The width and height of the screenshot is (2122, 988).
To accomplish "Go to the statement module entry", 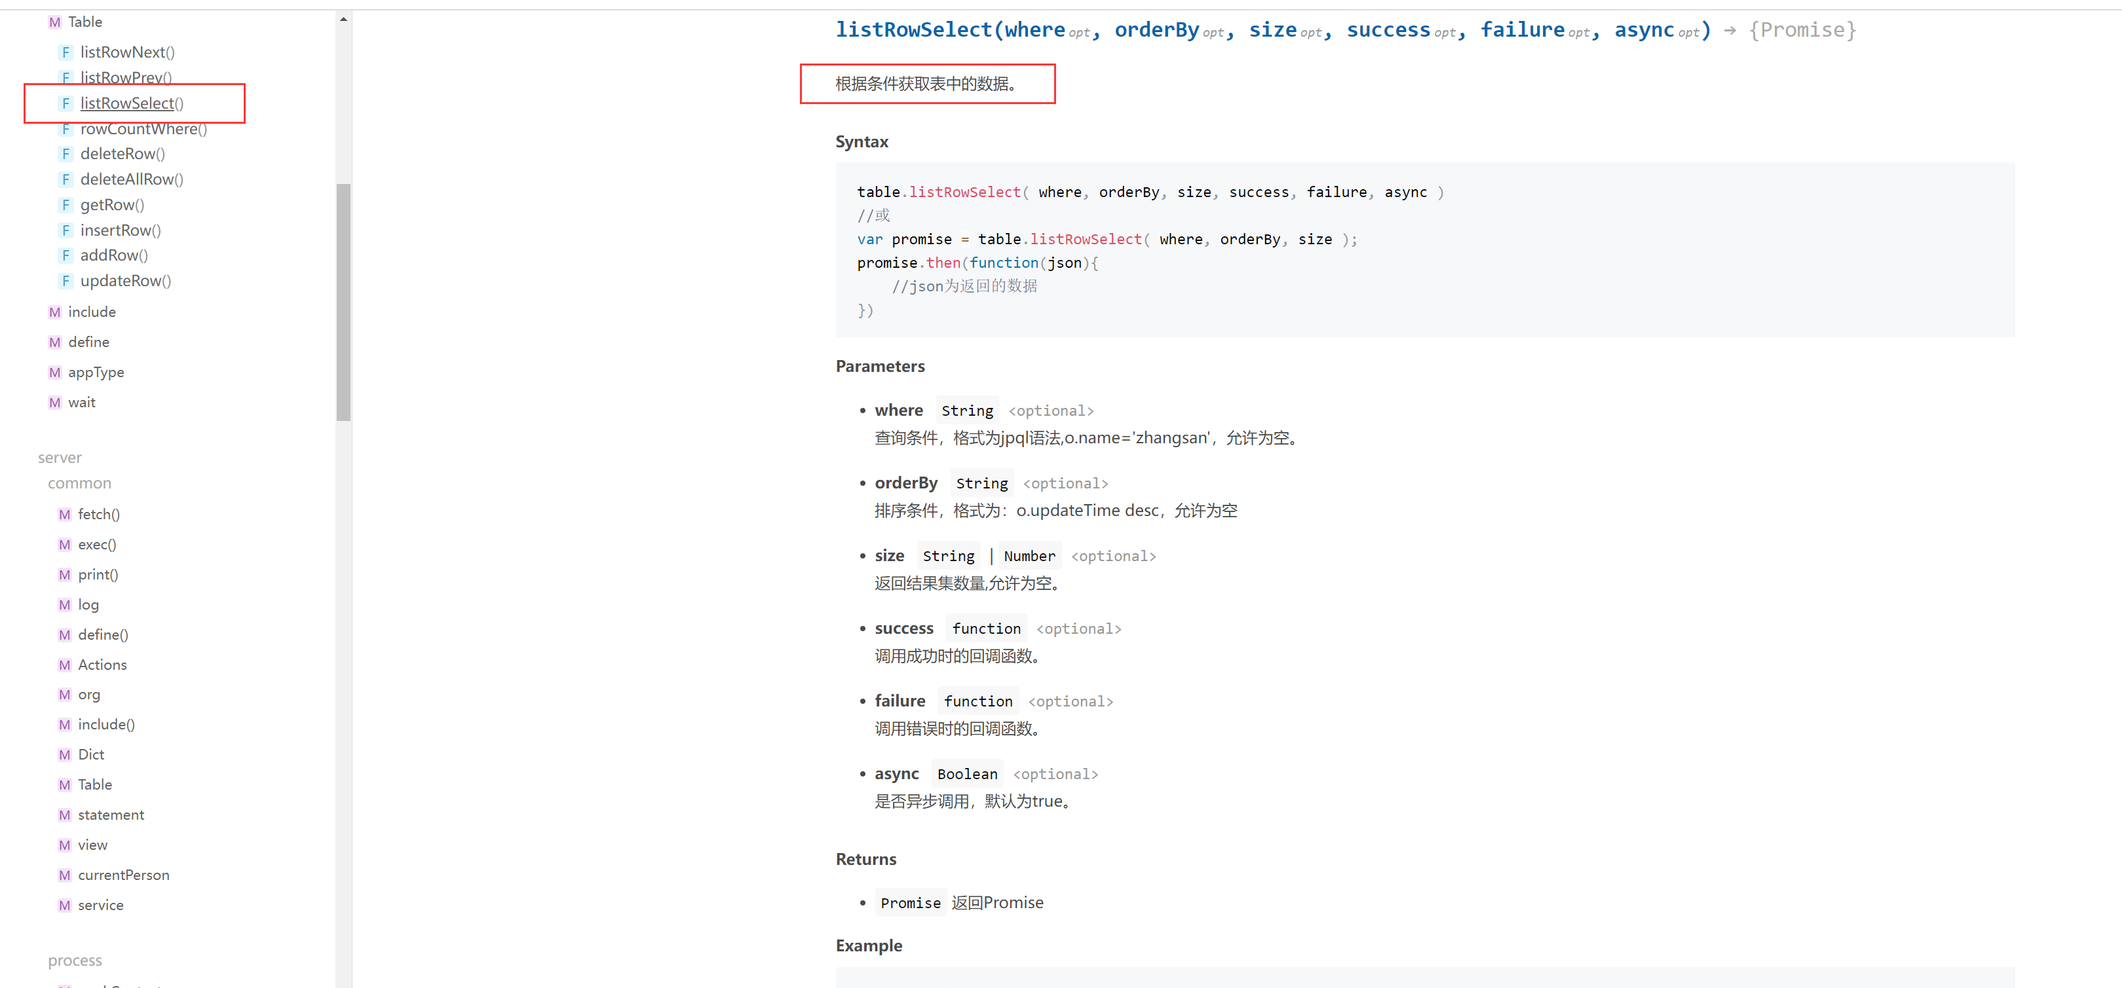I will pyautogui.click(x=110, y=815).
